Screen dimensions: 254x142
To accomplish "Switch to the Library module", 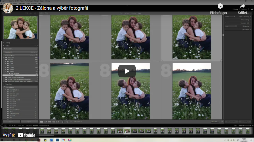I will point(235,9).
